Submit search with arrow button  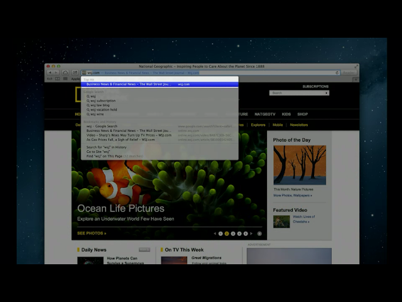(327, 93)
